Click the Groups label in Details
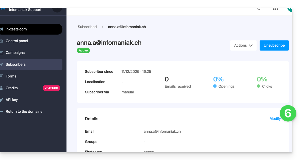The height and width of the screenshot is (160, 300). [x=91, y=142]
